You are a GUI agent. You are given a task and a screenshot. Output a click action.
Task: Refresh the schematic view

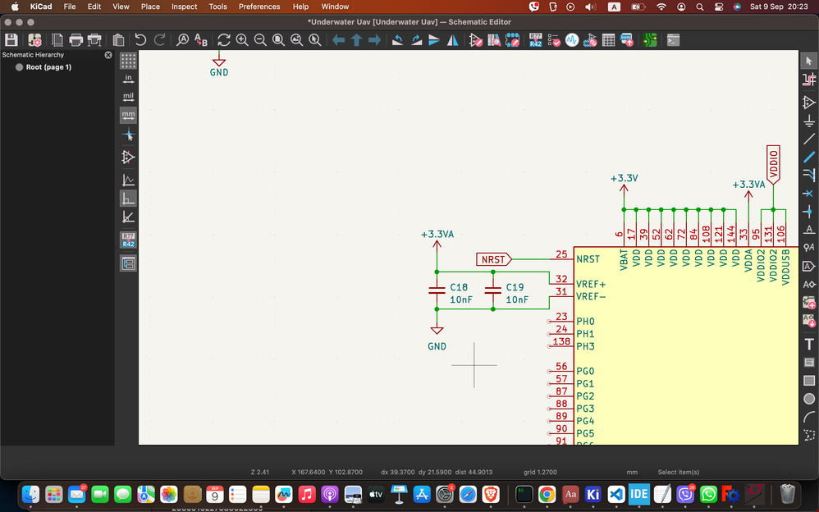point(223,39)
